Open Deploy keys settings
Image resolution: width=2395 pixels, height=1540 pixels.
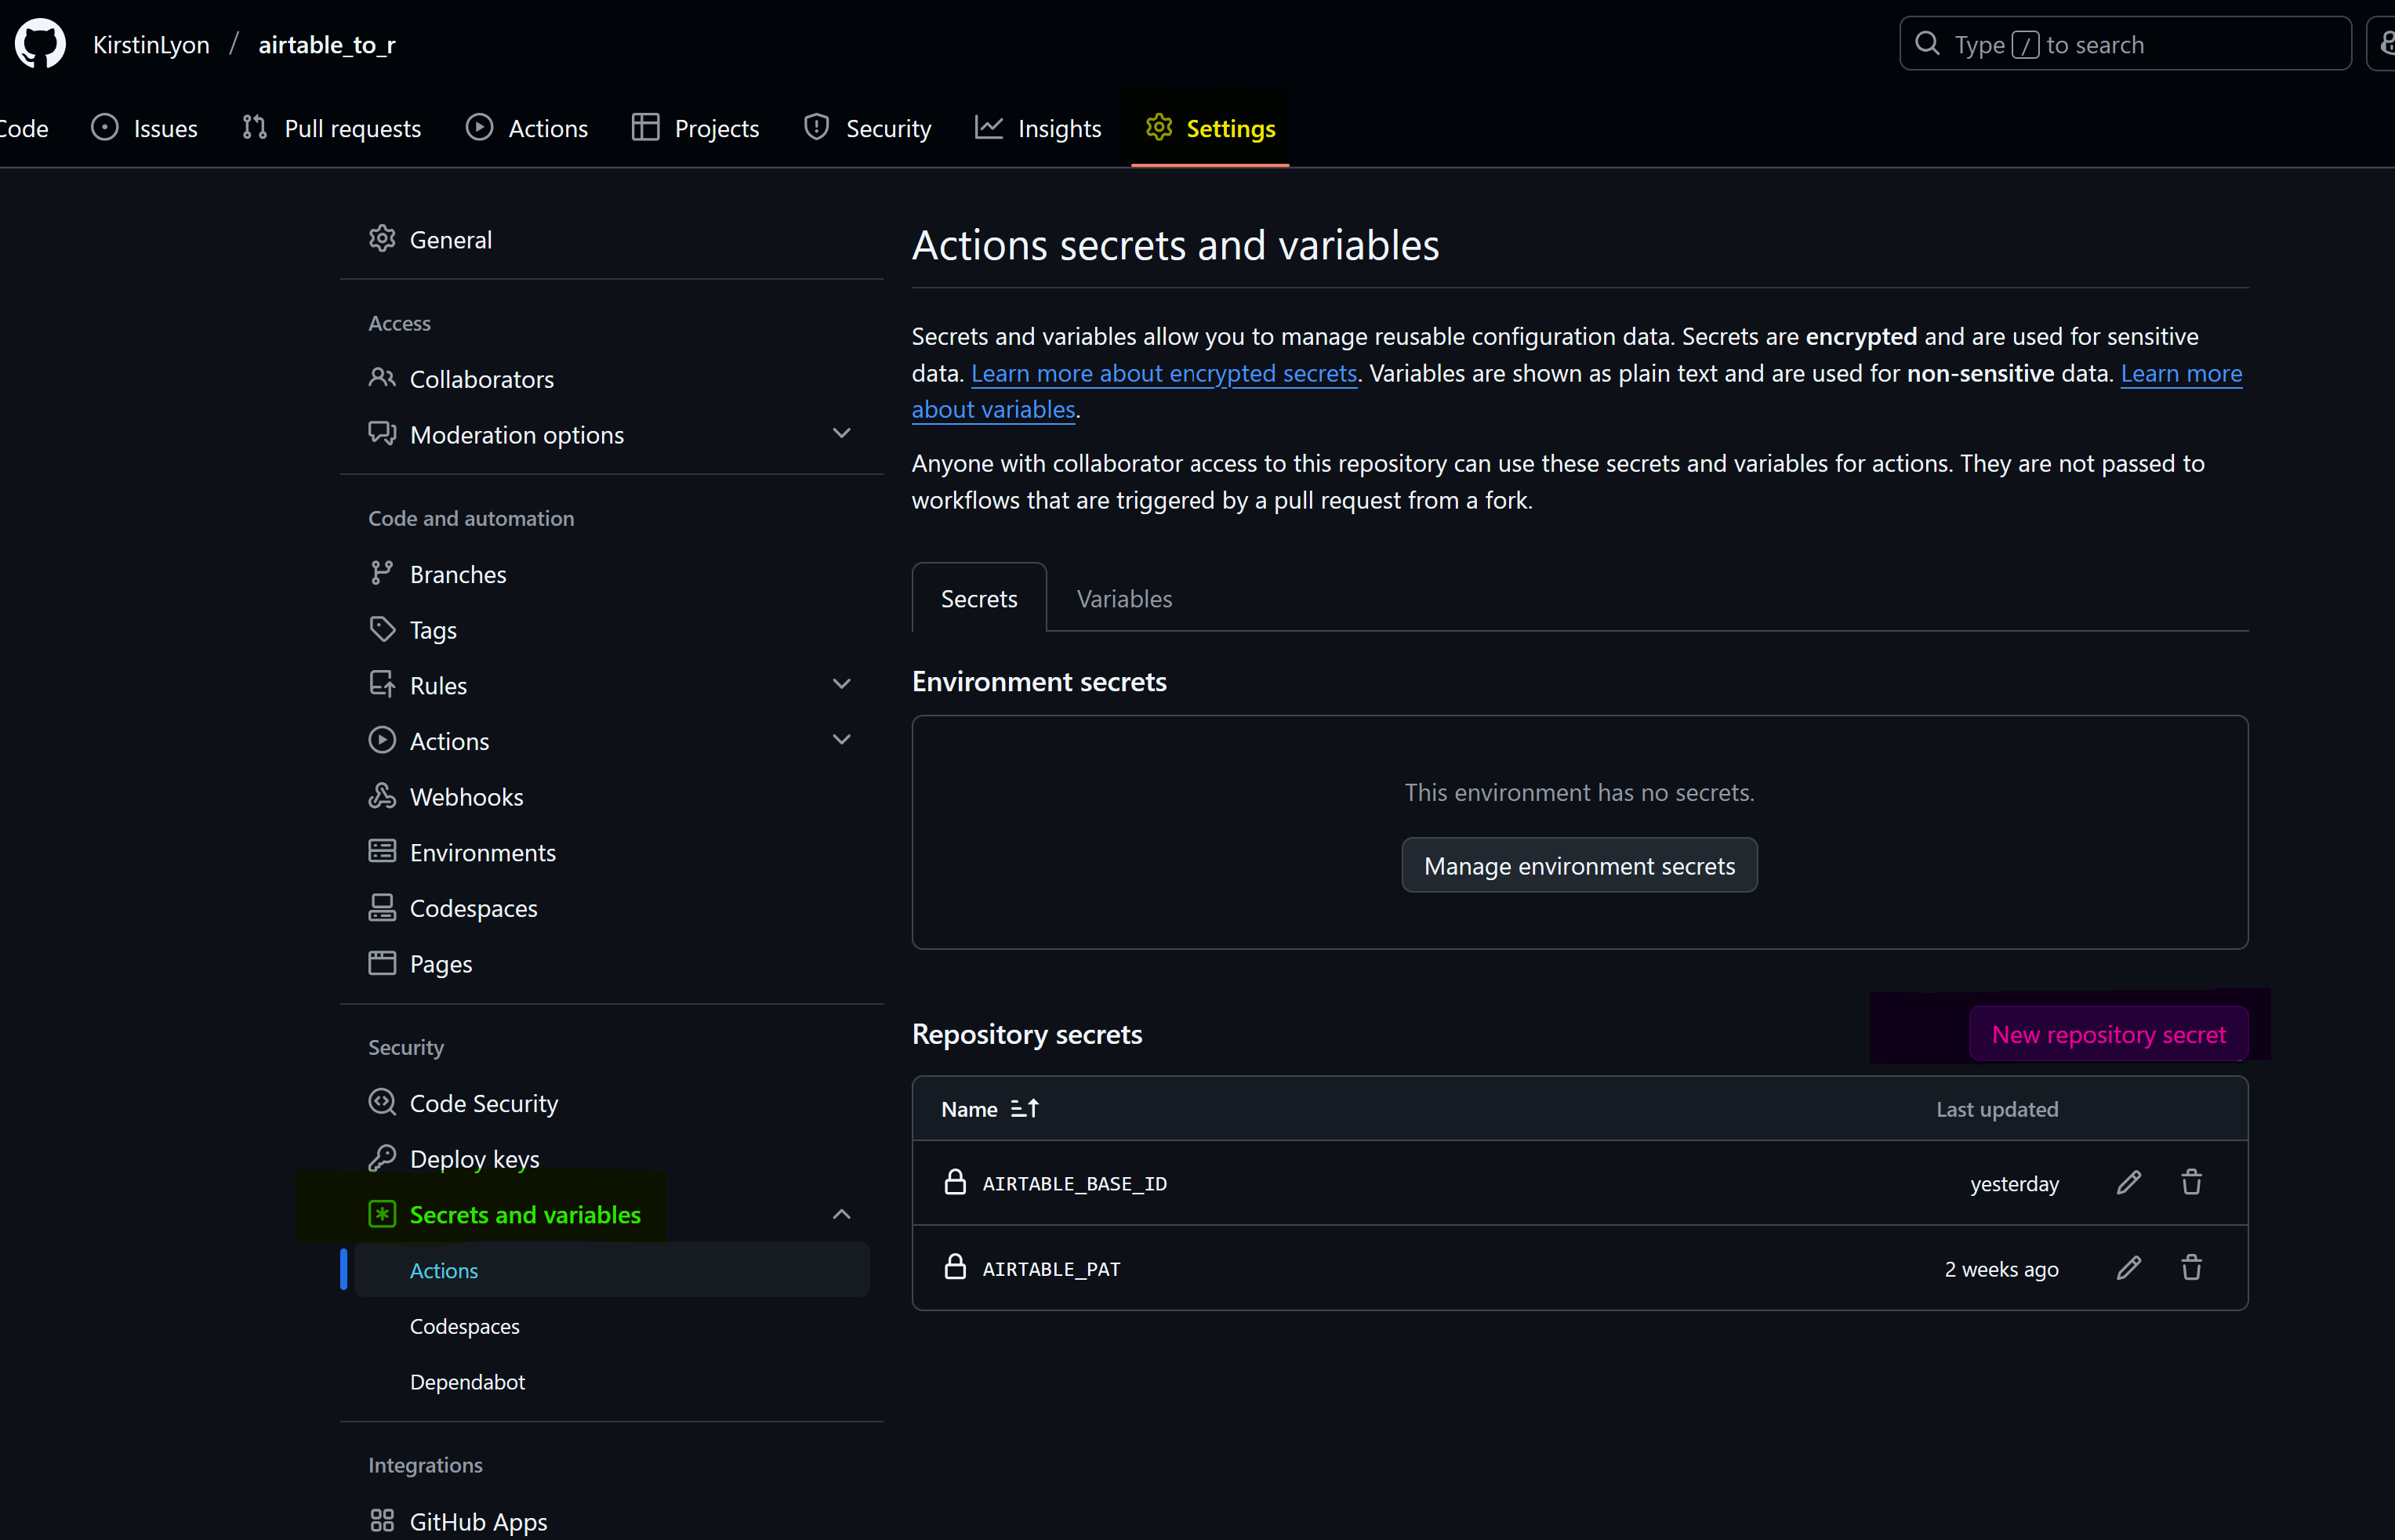click(474, 1159)
